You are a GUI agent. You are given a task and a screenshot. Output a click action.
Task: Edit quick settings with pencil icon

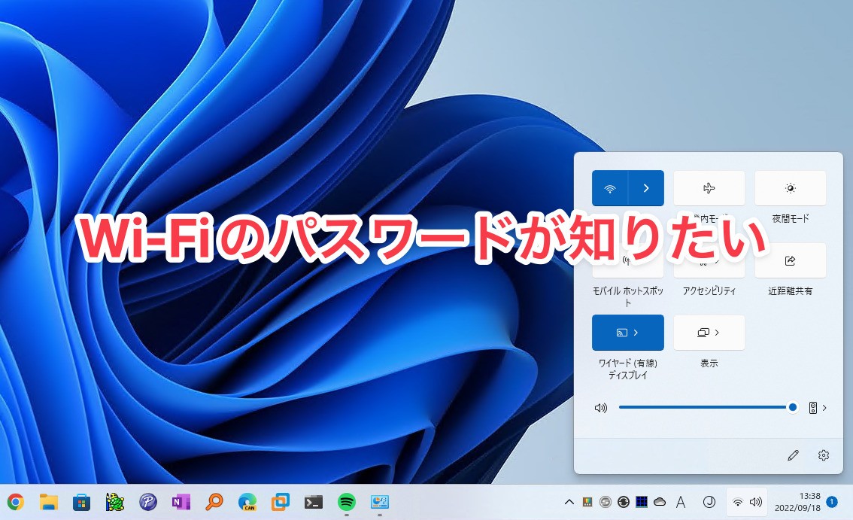click(793, 455)
